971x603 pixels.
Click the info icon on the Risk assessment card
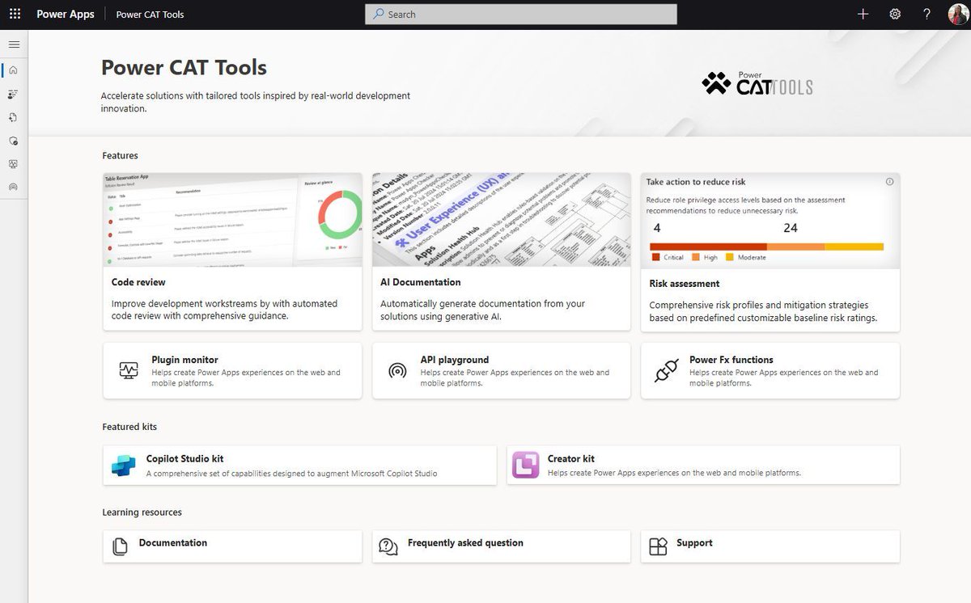click(890, 182)
